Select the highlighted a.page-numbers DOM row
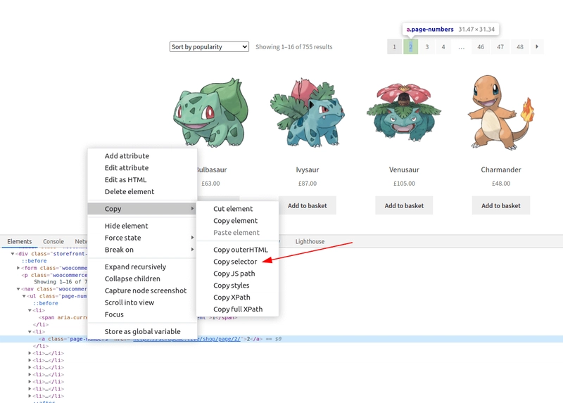This screenshot has height=403, width=563. tap(281, 339)
